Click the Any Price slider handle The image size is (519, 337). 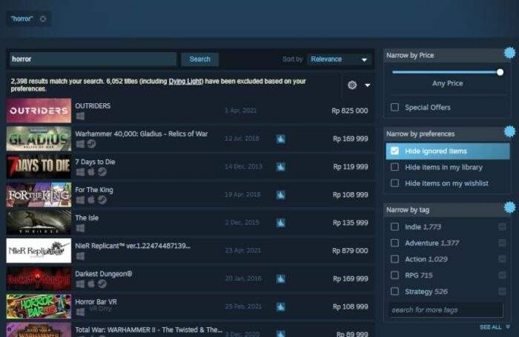coord(500,72)
